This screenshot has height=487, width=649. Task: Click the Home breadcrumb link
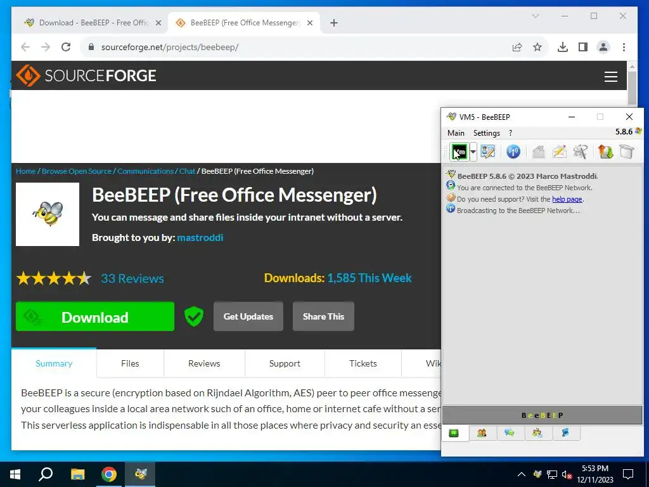point(25,171)
